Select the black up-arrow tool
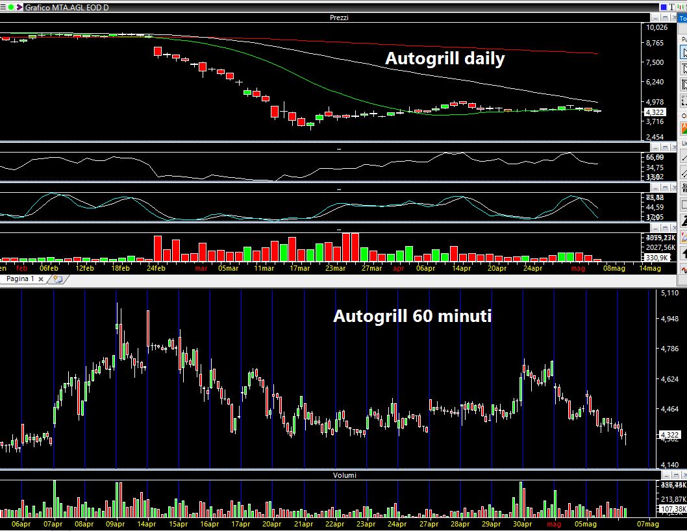Image resolution: width=687 pixels, height=531 pixels. (684, 254)
